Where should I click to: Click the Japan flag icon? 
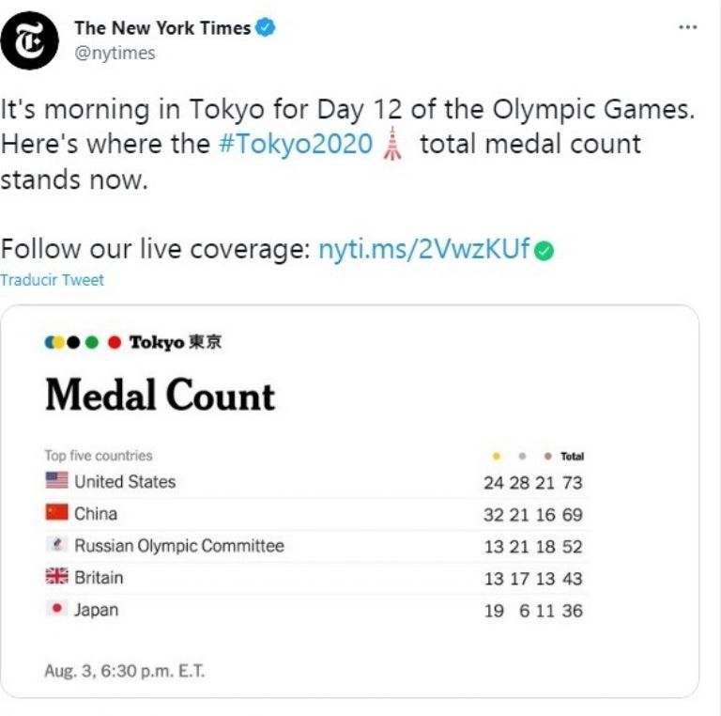[x=56, y=609]
